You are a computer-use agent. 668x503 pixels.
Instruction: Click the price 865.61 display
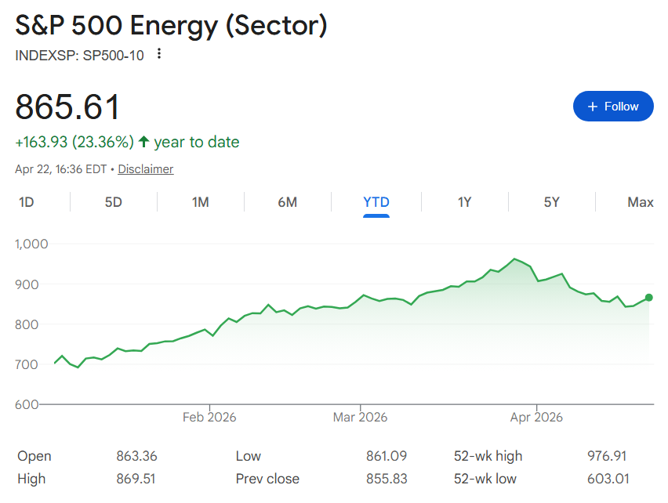67,106
